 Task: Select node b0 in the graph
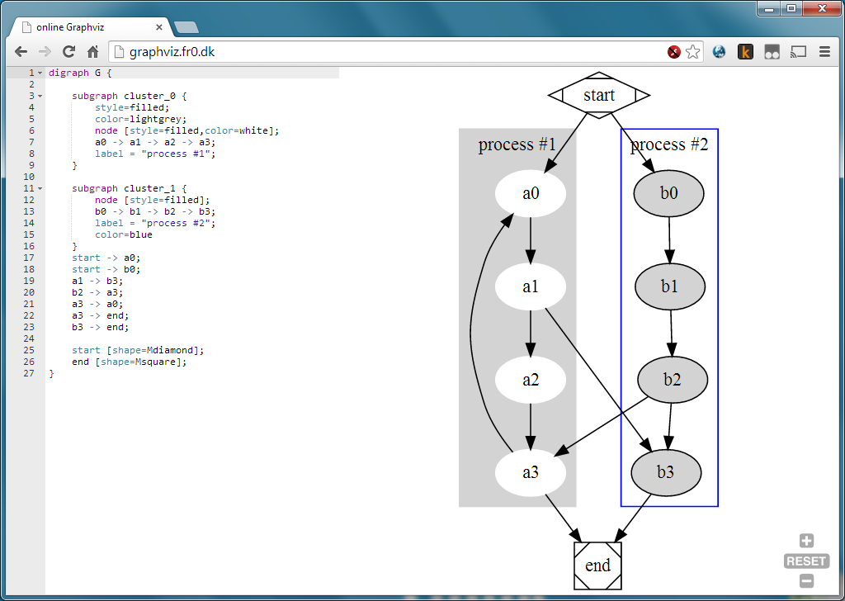pyautogui.click(x=668, y=193)
